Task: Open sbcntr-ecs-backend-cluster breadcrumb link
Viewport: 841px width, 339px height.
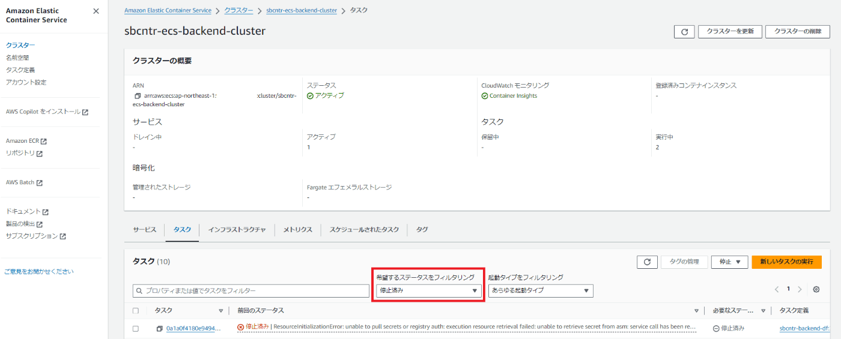Action: (302, 10)
